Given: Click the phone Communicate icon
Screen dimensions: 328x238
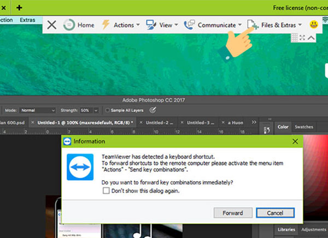Looking at the screenshot, I should tap(189, 25).
